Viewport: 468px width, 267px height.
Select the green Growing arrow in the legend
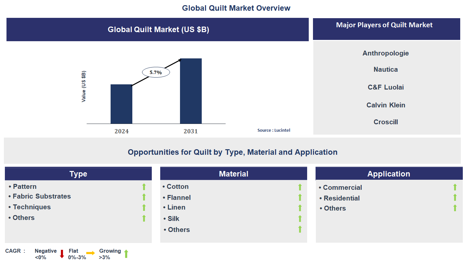point(126,254)
